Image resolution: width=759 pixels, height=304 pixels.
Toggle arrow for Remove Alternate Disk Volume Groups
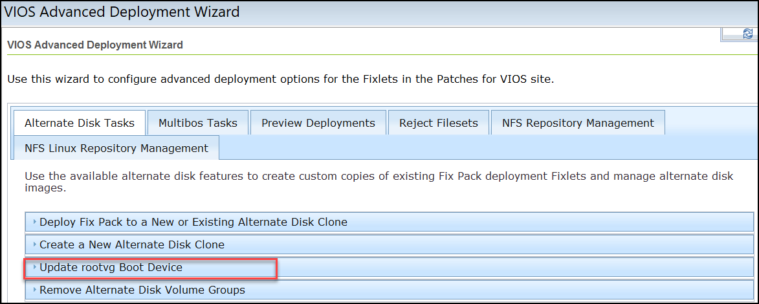pyautogui.click(x=34, y=290)
